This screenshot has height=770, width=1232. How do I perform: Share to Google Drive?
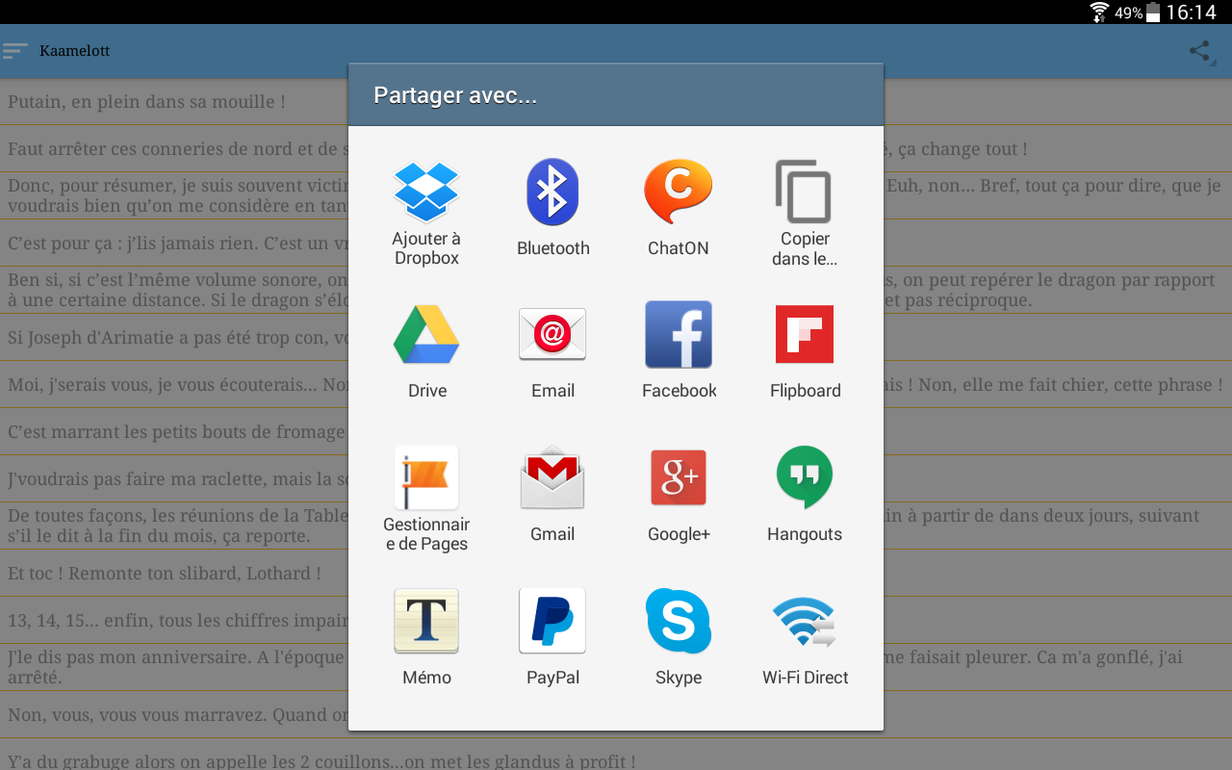pyautogui.click(x=426, y=351)
